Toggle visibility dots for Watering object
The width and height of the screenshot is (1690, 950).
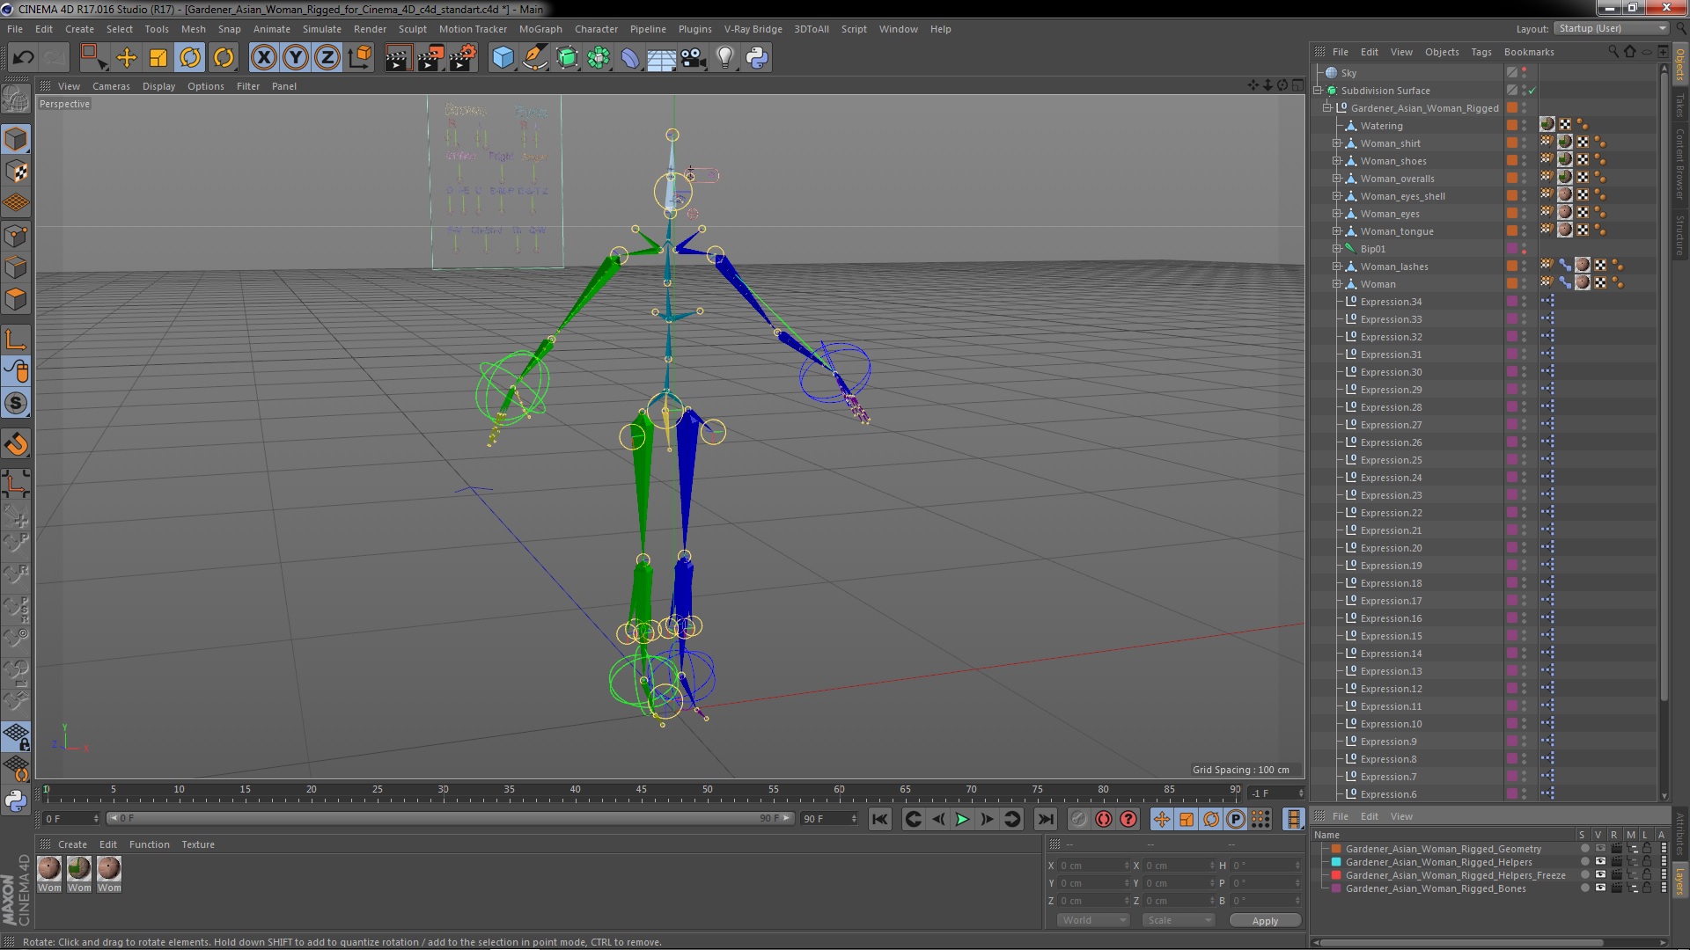1525,126
